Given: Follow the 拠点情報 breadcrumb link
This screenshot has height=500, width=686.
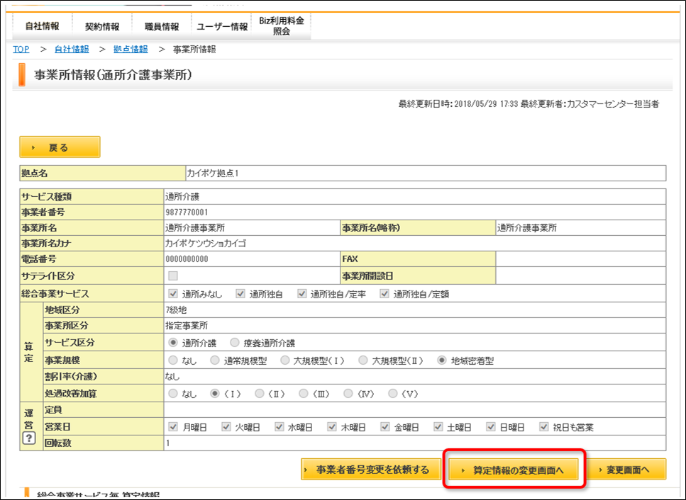Looking at the screenshot, I should pyautogui.click(x=131, y=50).
